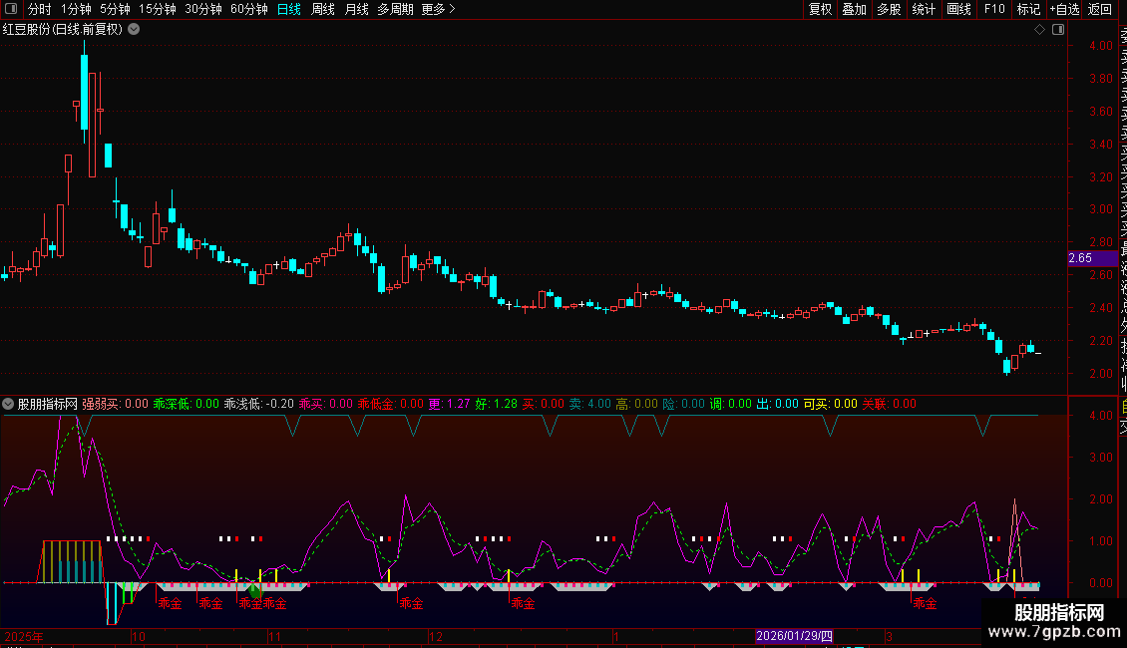The image size is (1127, 648).
Task: Toggle 多股 multi-stock view
Action: 889,10
